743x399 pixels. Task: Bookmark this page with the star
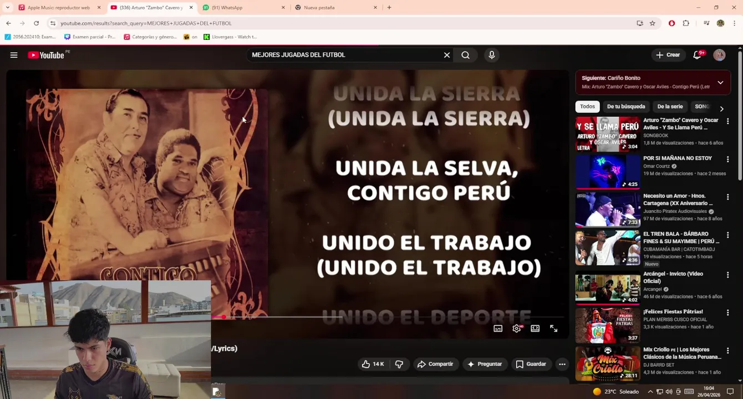[x=653, y=23]
